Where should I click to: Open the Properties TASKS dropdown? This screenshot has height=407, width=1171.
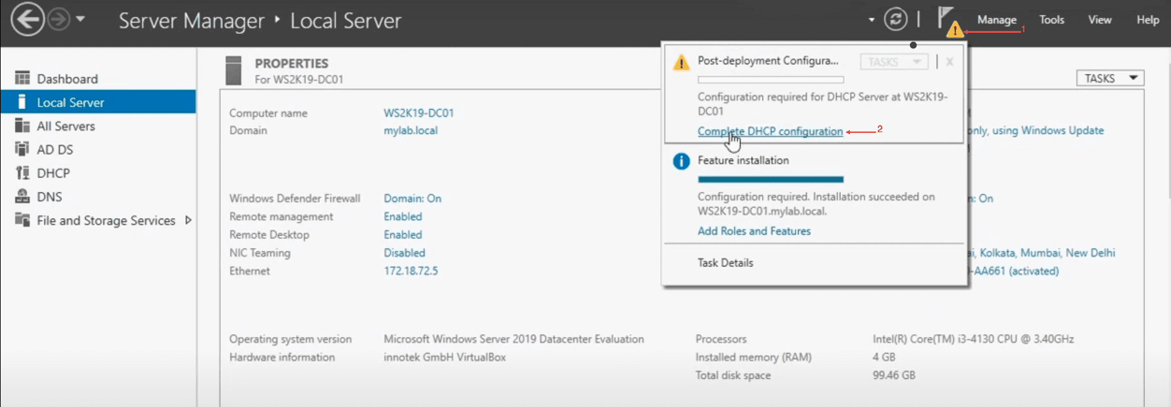point(1110,78)
